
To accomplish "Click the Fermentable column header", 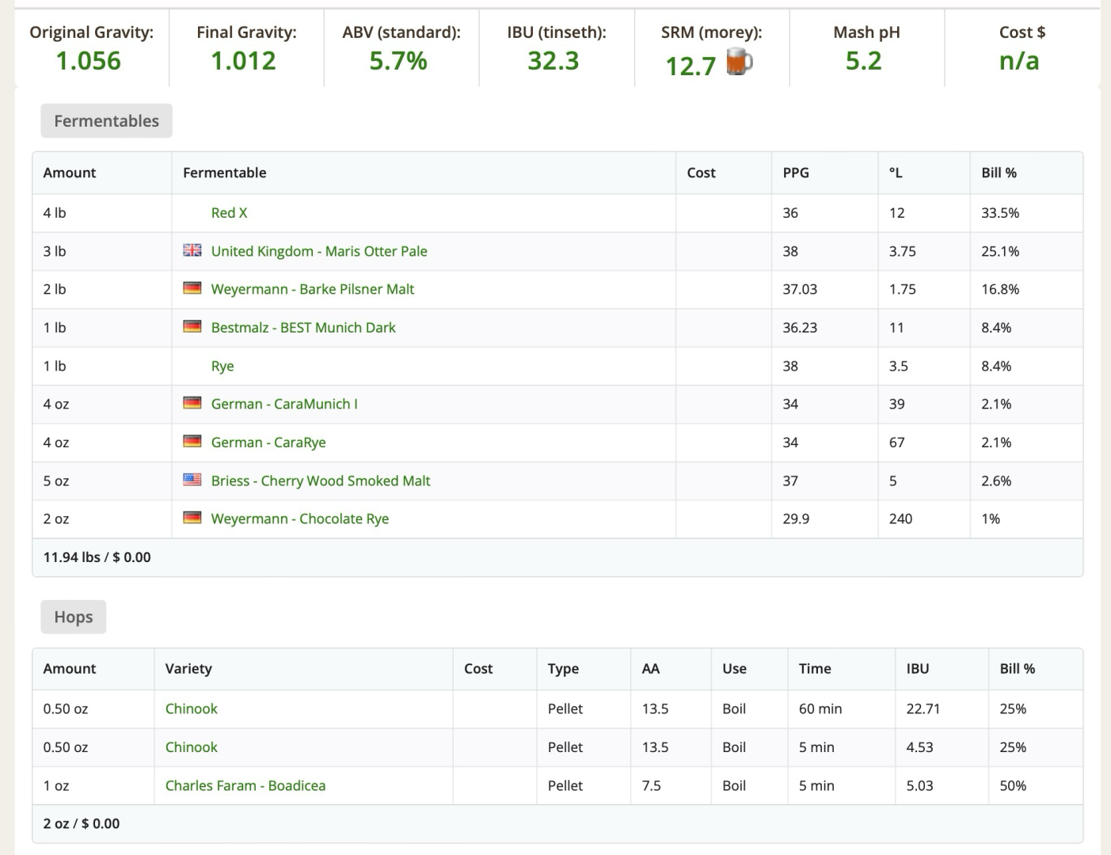I will click(224, 173).
